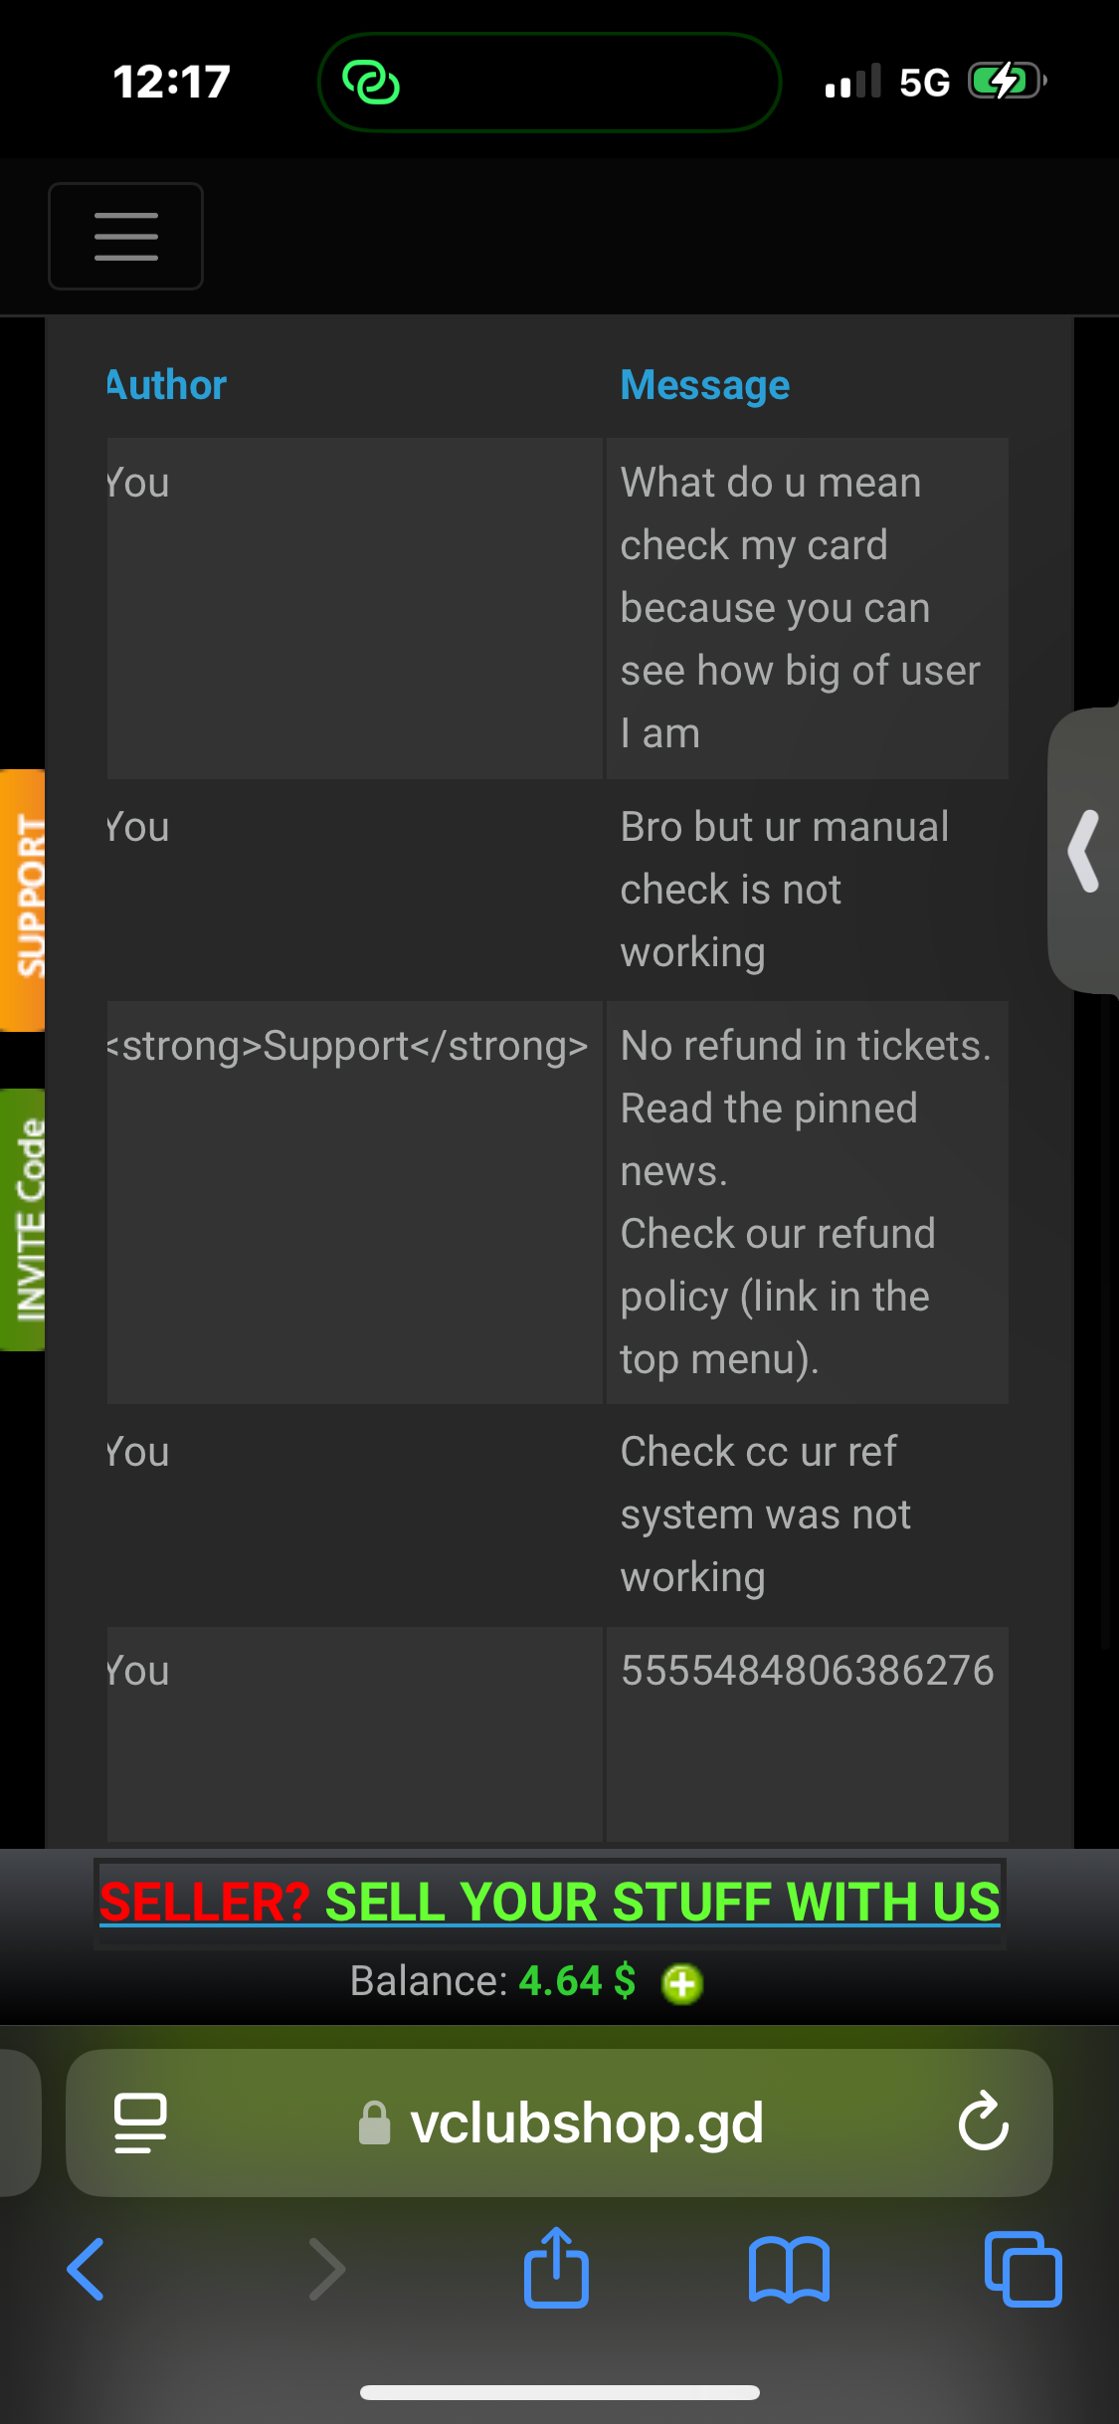The height and width of the screenshot is (2424, 1119).
Task: Select the 'manual check is not working' message
Action: (807, 890)
